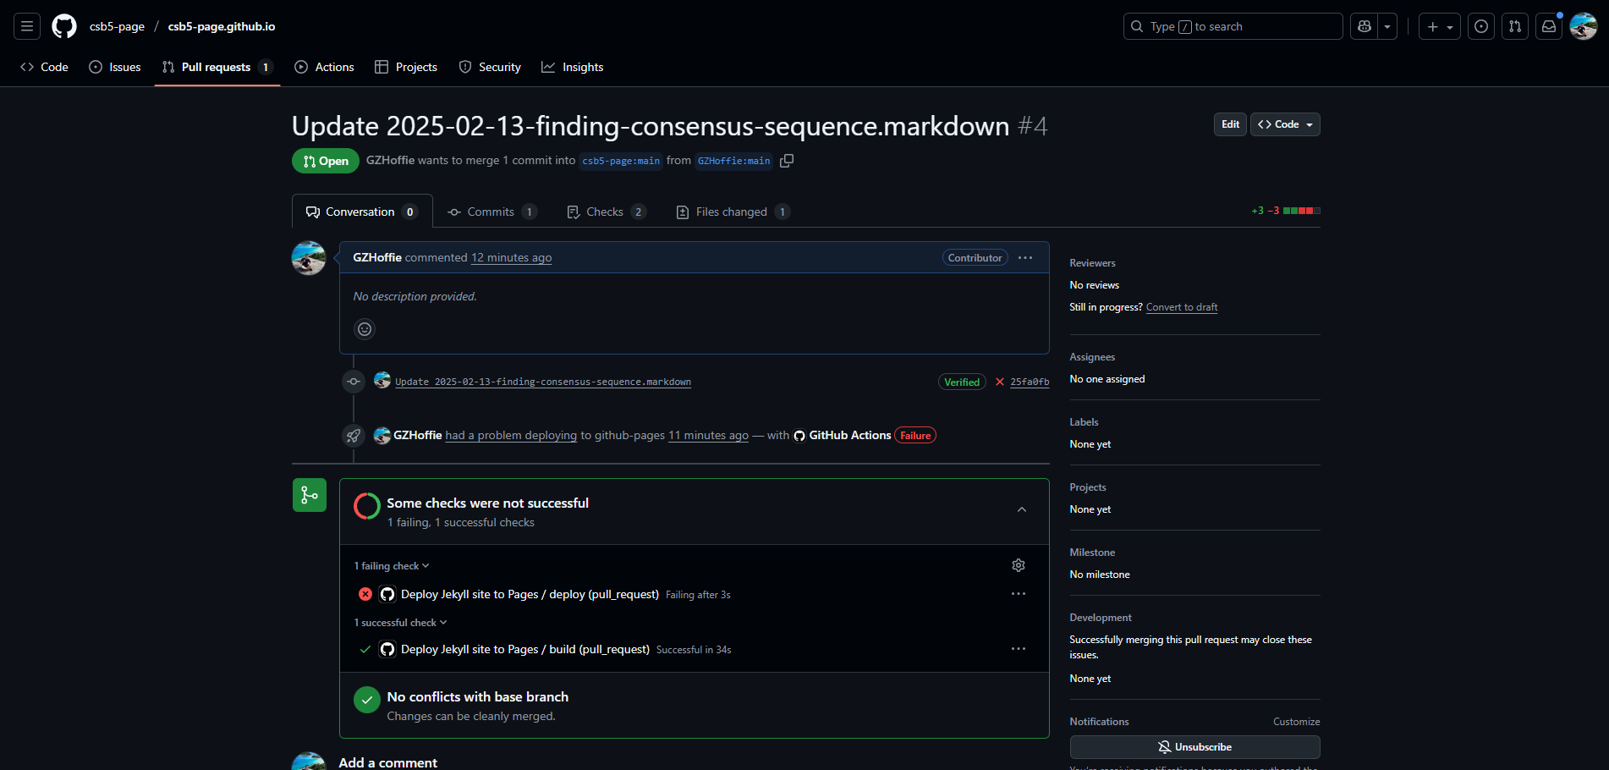
Task: Expand the 1 failing check list
Action: tap(392, 566)
